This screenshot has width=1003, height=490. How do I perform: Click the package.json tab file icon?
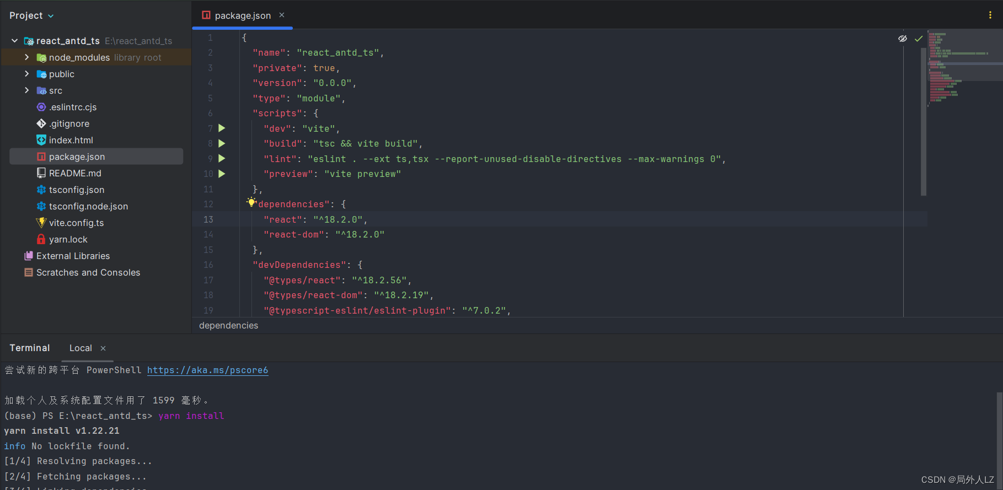coord(206,15)
